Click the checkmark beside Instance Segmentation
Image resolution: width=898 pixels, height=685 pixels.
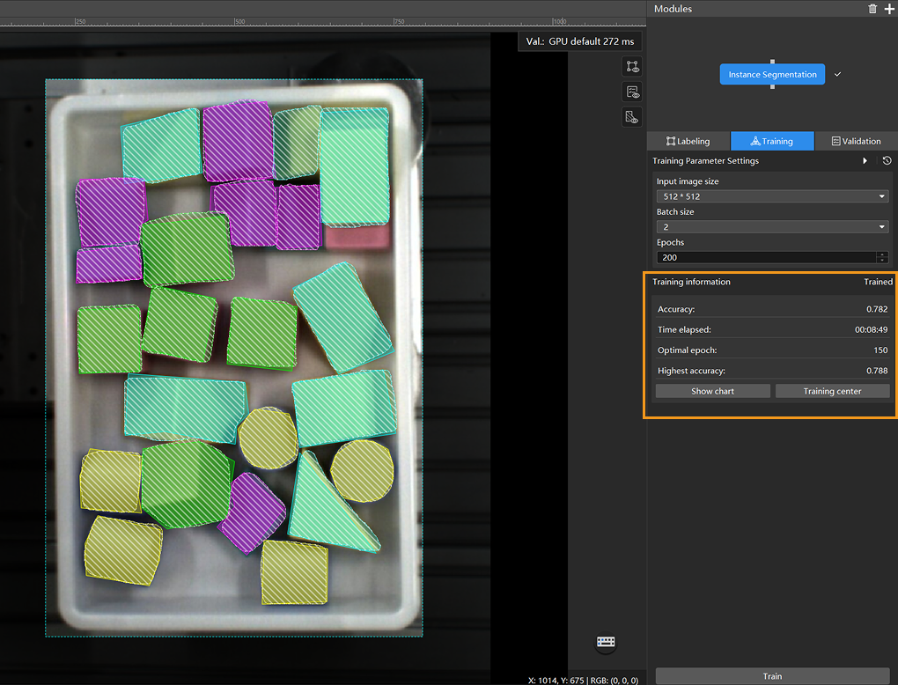click(837, 75)
